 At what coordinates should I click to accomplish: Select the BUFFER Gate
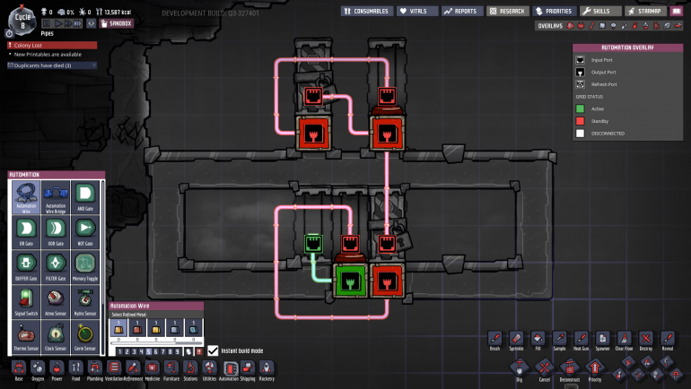[x=26, y=267]
